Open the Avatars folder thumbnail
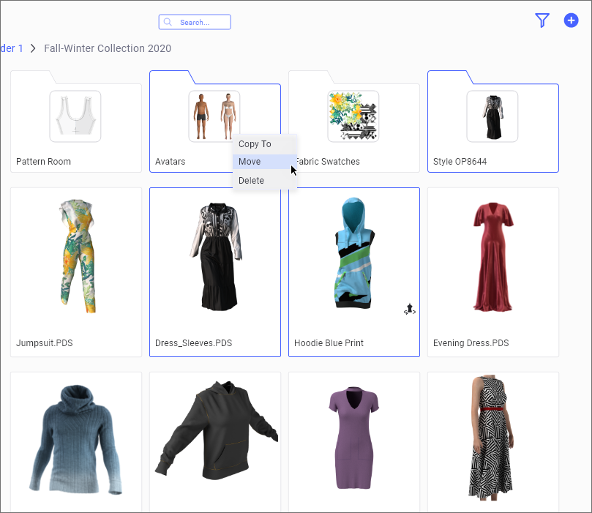Screen dimensions: 592x513 pos(214,116)
